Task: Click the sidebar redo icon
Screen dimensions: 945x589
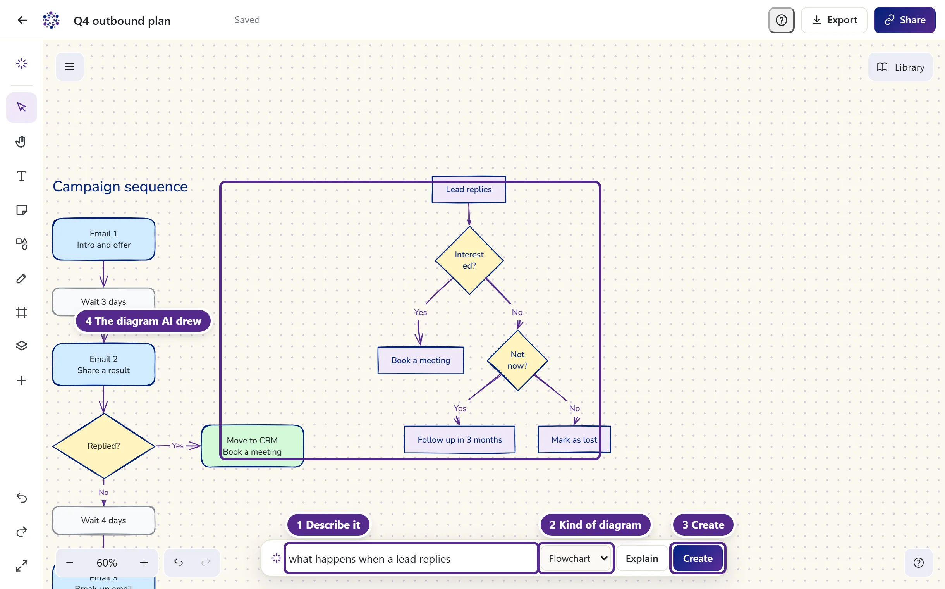Action: tap(22, 532)
